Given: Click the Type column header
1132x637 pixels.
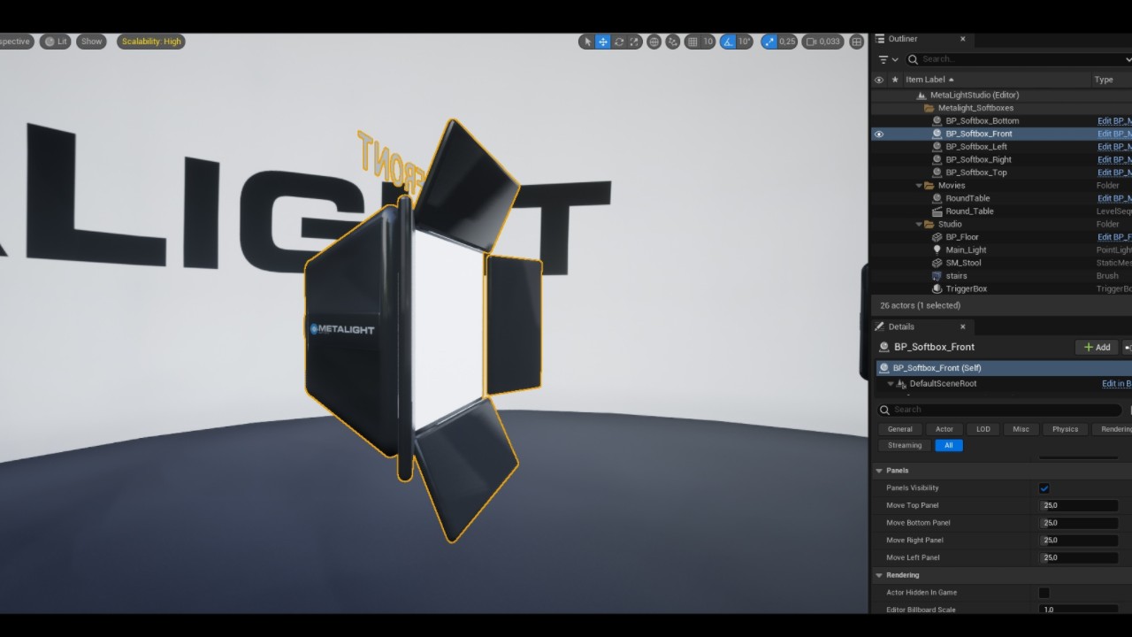Looking at the screenshot, I should 1104,80.
